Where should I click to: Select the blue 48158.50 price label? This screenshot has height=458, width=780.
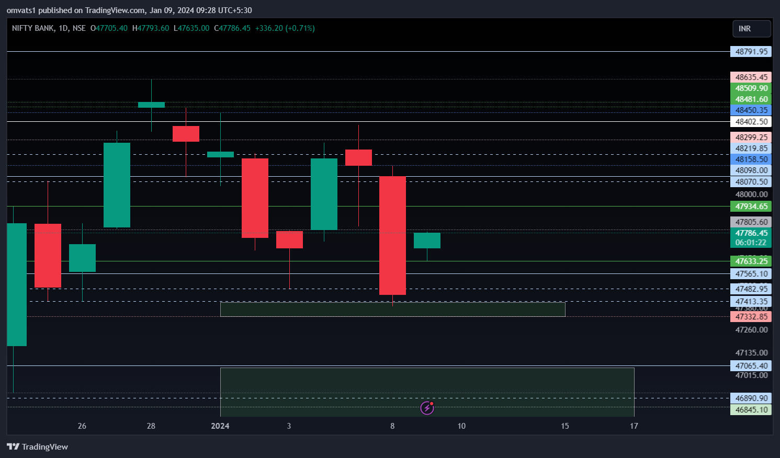[751, 159]
